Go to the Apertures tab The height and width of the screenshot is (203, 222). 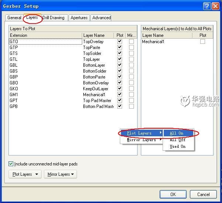[79, 18]
